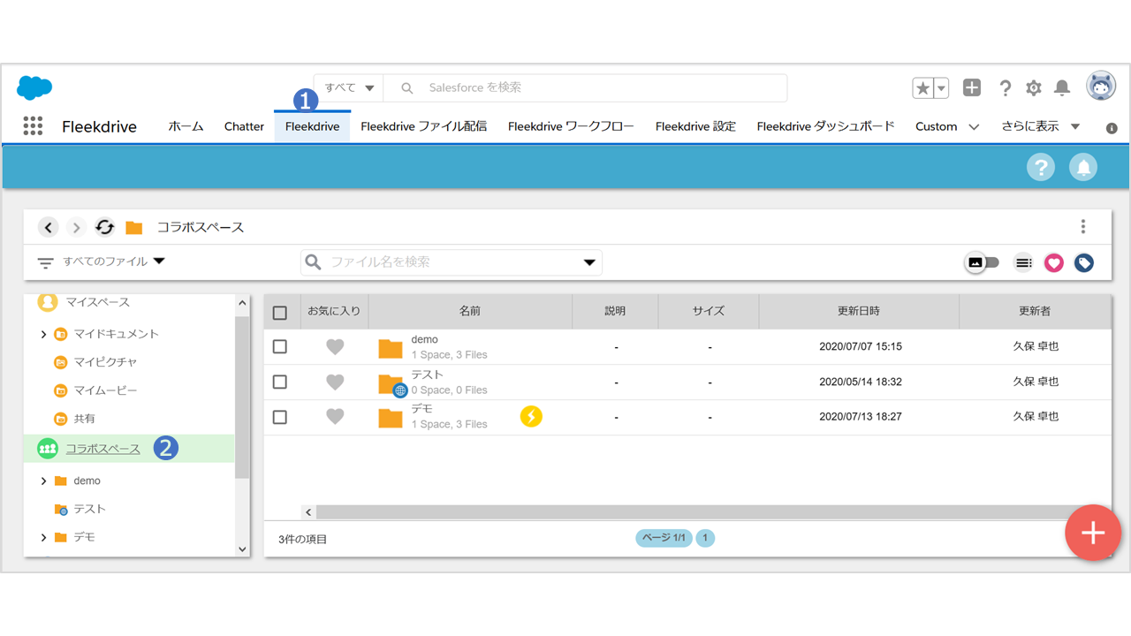
Task: Go back with the left arrow button
Action: [49, 227]
